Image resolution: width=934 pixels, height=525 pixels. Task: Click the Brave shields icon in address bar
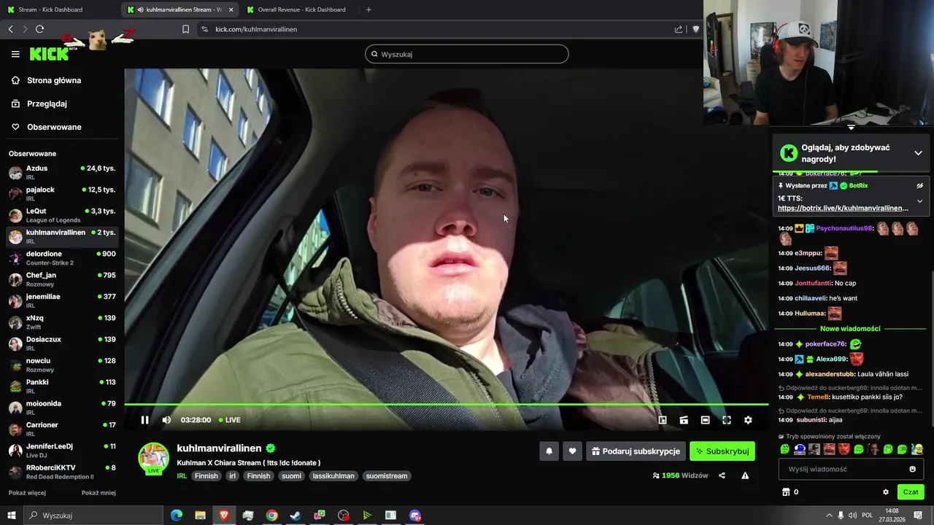click(695, 29)
